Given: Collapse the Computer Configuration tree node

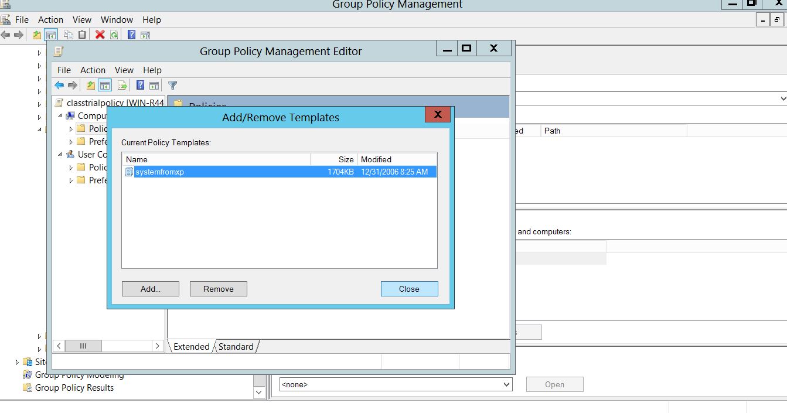Looking at the screenshot, I should coord(60,116).
